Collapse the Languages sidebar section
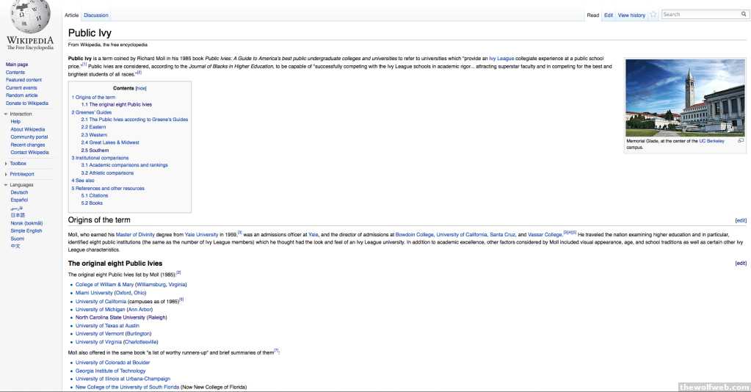Screen dimensions: 751x392 click(6, 185)
